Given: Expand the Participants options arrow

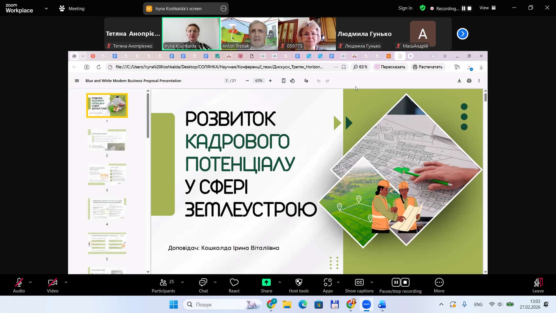Looking at the screenshot, I should coord(182,282).
